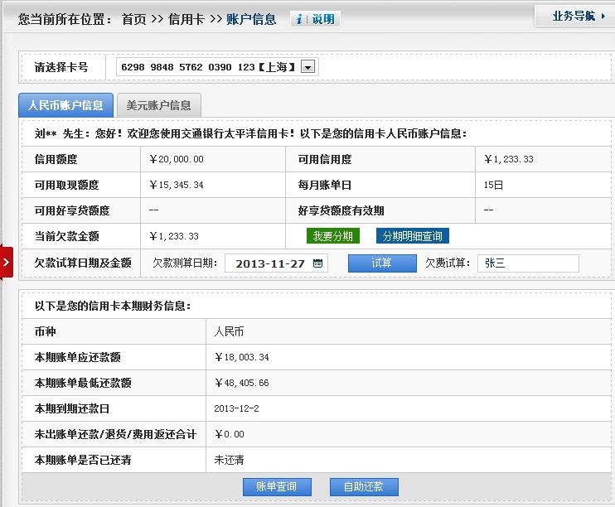
Task: Select the 人民币账户信息 tab
Action: click(65, 105)
